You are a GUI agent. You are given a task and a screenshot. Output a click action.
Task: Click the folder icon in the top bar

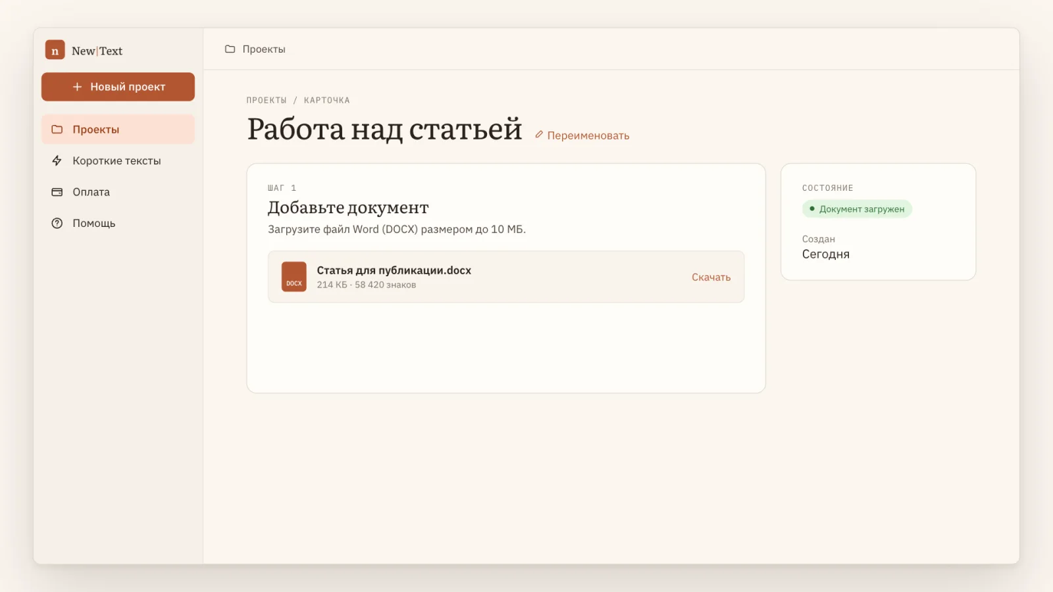pos(230,49)
